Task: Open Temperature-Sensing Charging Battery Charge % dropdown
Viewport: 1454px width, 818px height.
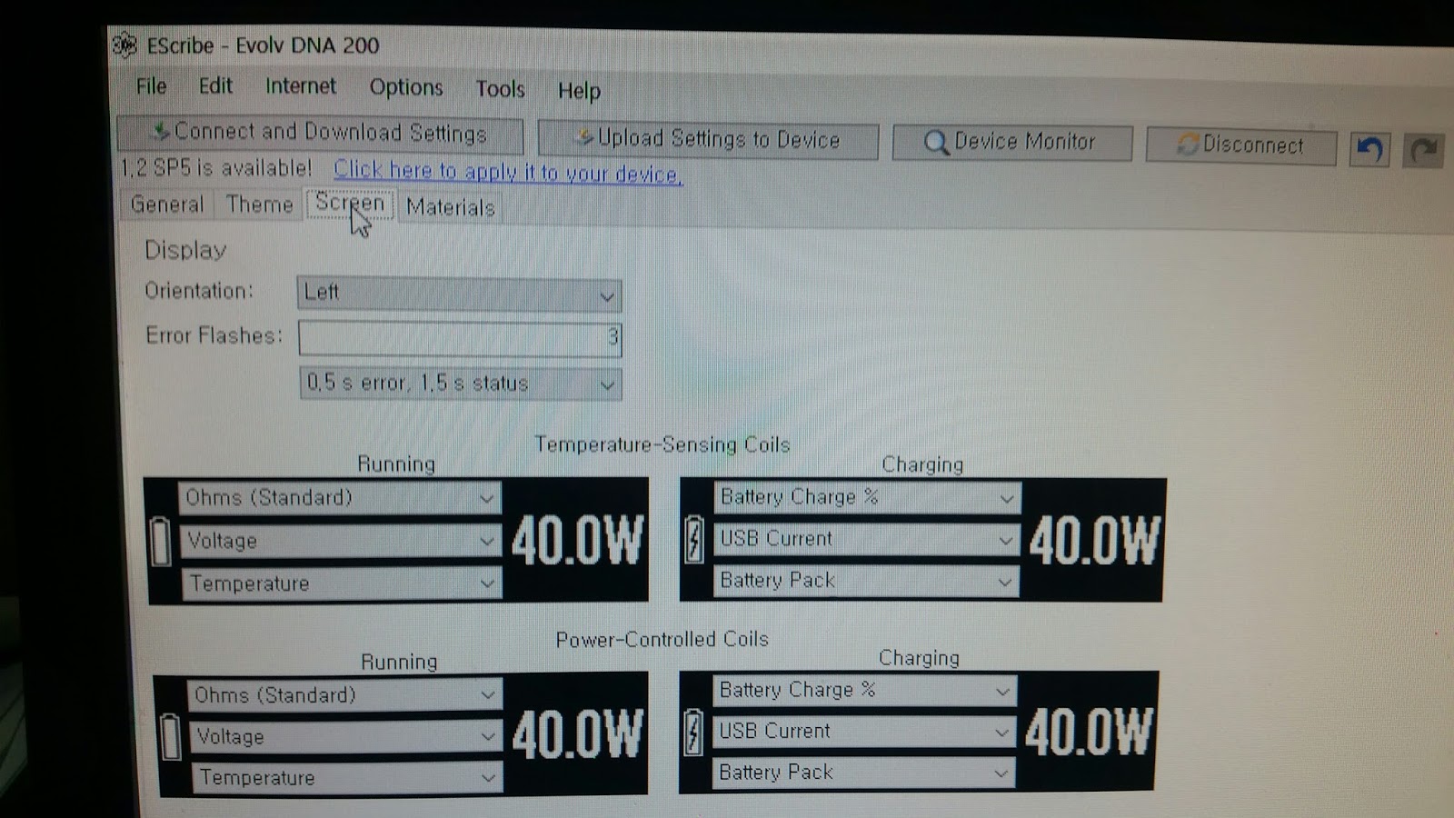Action: pos(867,497)
